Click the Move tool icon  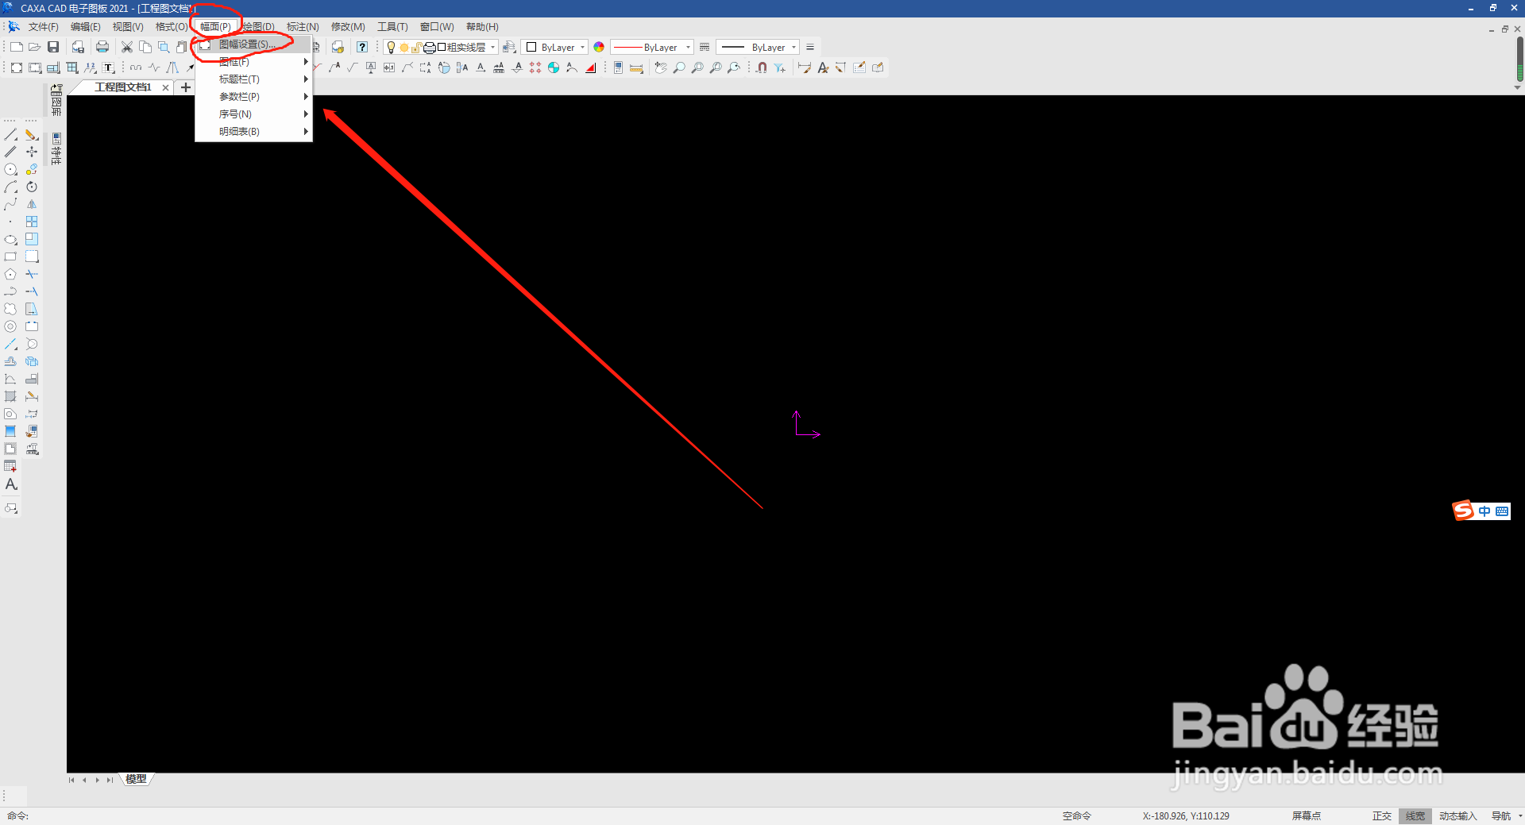[x=32, y=152]
